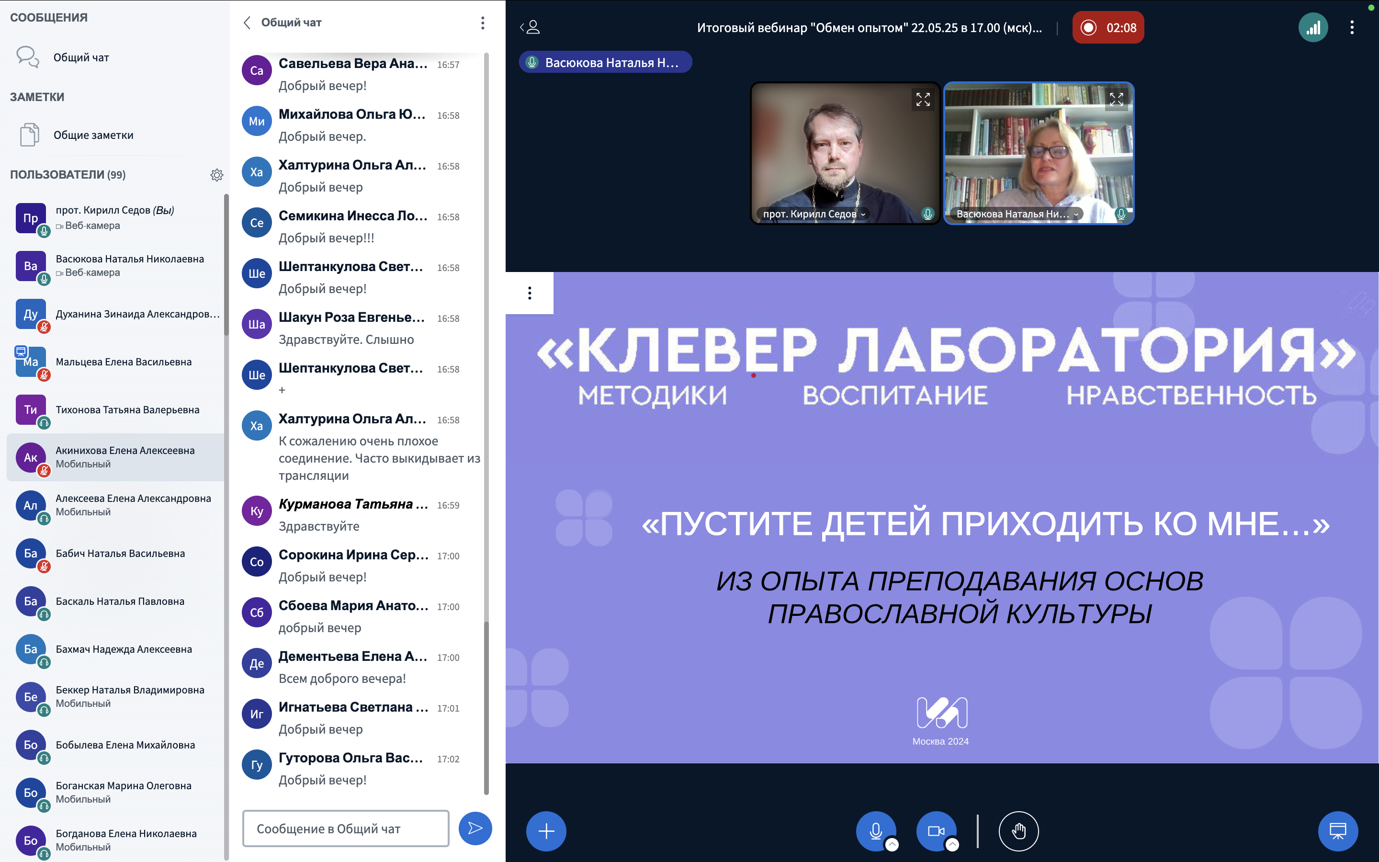The height and width of the screenshot is (862, 1379).
Task: Expand microphone audio device options arrow
Action: [x=893, y=845]
